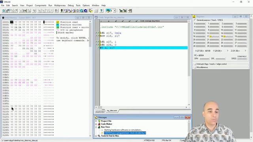Click green Position read + written swatch
The height and width of the screenshot is (142, 253).
pyautogui.click(x=58, y=27)
